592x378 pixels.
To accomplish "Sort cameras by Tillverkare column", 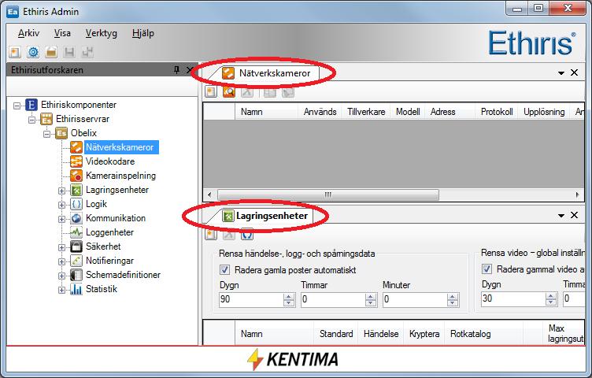I will point(366,112).
